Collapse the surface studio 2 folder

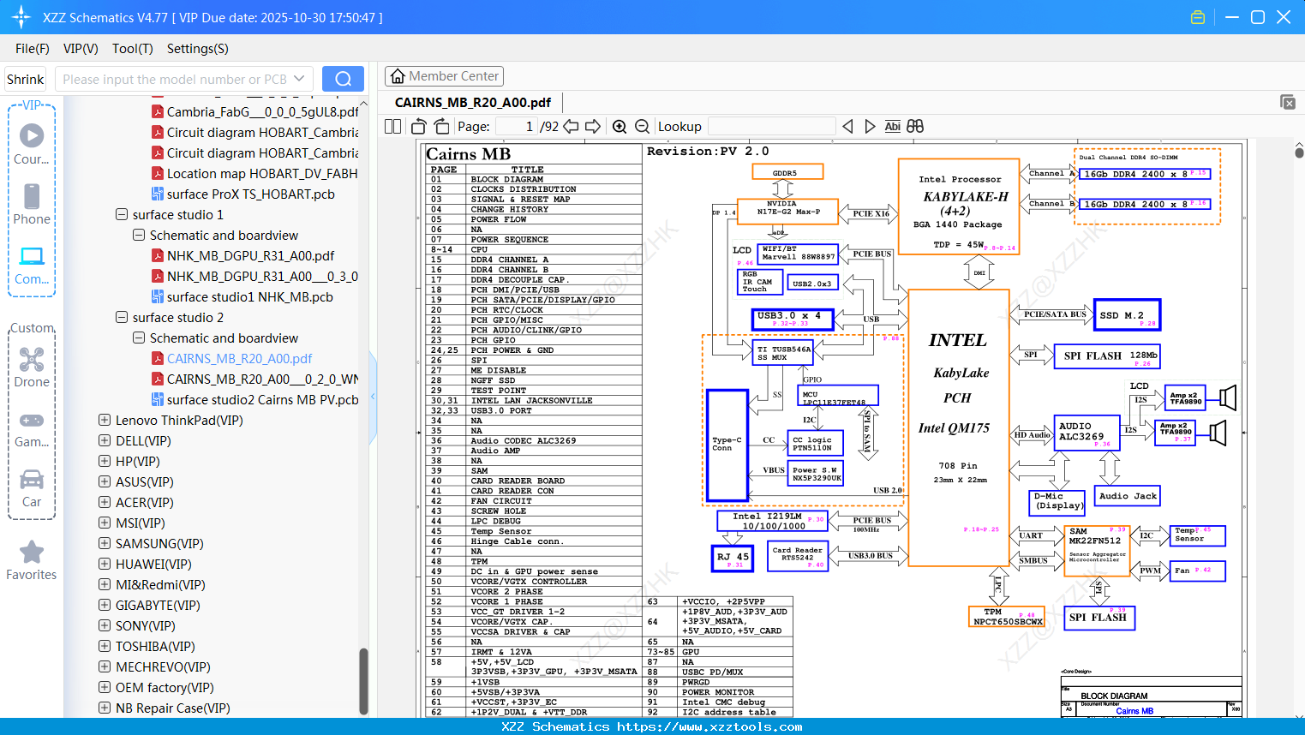click(122, 317)
